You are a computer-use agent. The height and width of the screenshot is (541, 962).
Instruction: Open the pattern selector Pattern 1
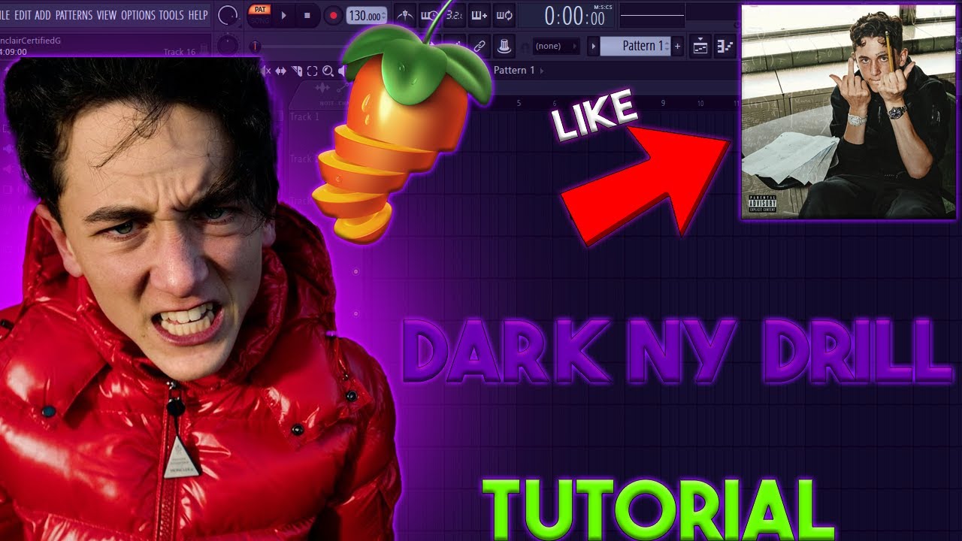coord(635,46)
